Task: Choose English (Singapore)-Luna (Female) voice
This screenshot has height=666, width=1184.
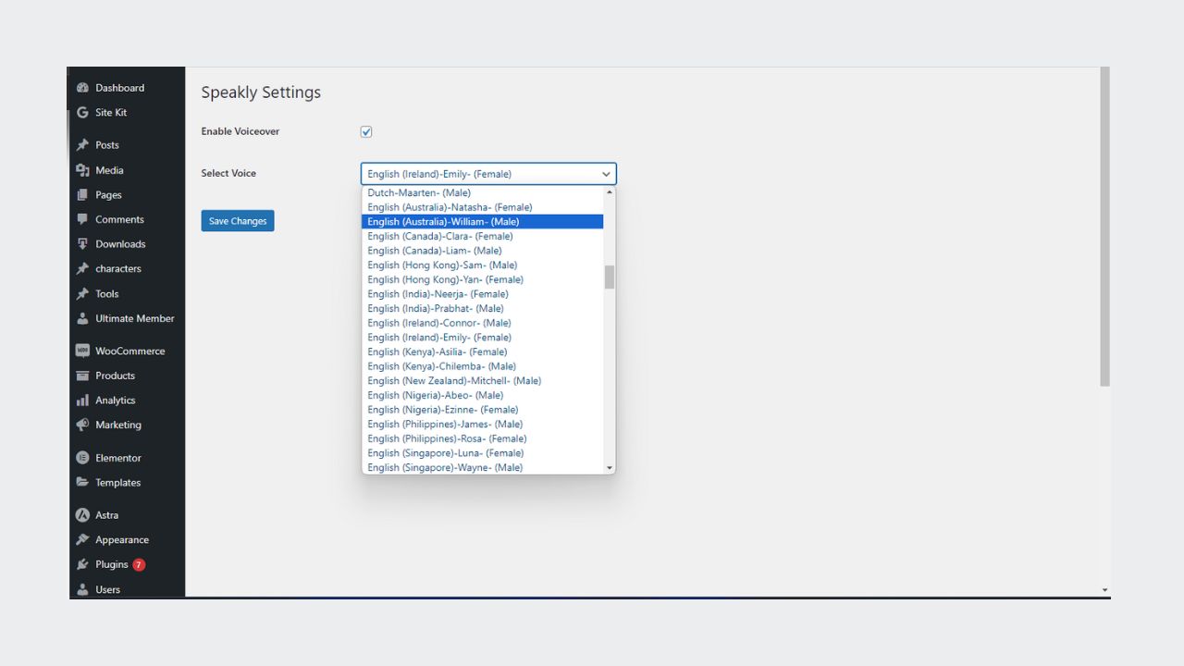Action: click(482, 453)
